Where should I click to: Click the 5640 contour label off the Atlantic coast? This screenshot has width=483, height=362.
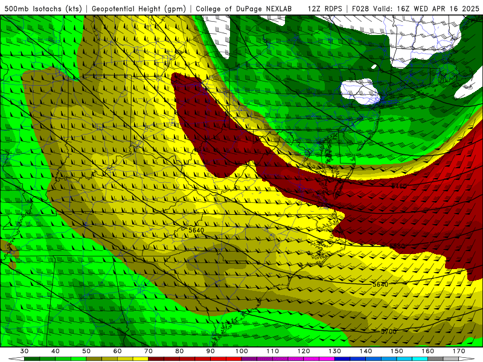(380, 284)
